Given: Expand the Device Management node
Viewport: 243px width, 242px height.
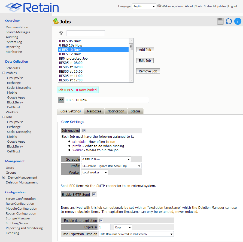Looking at the screenshot, I should (4, 177).
